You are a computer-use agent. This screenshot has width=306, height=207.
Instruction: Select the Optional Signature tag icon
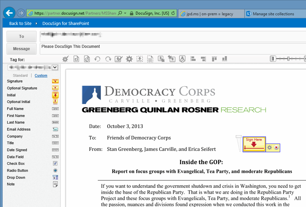(55, 88)
